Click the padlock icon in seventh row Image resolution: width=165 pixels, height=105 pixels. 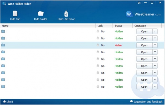tap(98, 72)
